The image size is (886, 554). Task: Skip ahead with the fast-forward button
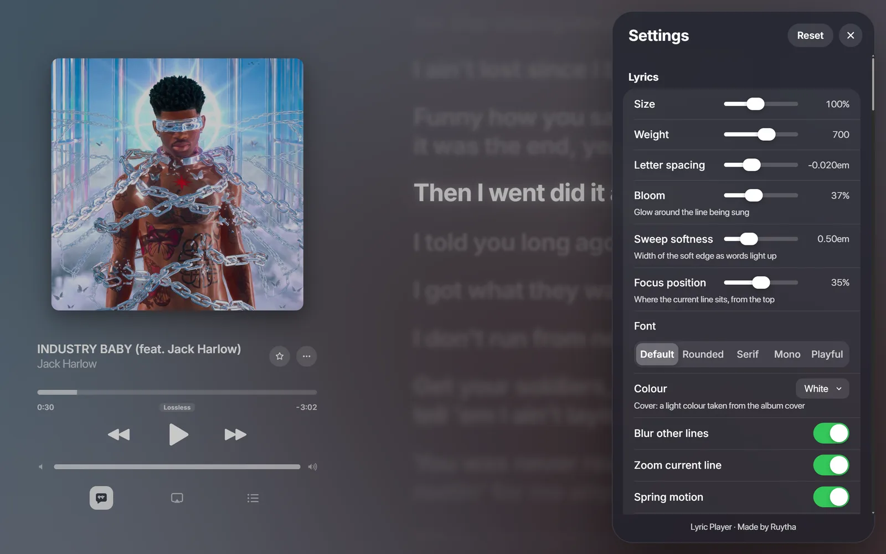(235, 434)
